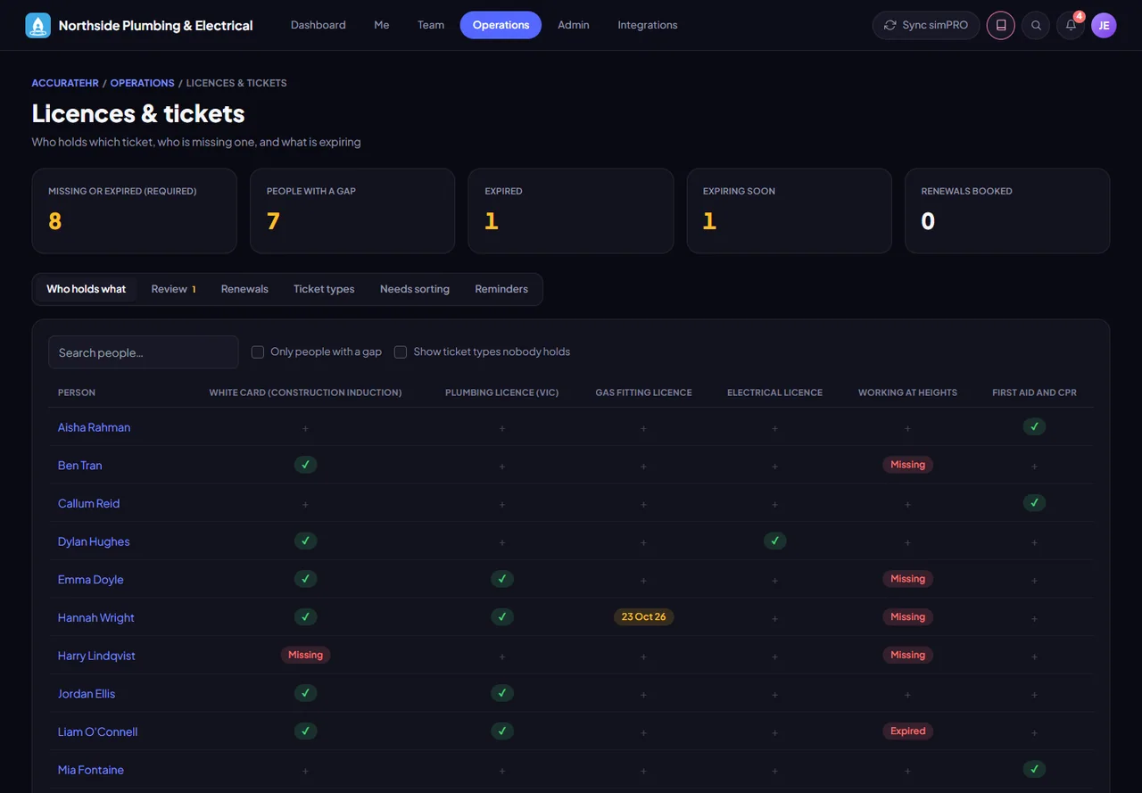The image size is (1142, 793).
Task: Open Harry Lindqvist's profile link
Action: click(96, 656)
